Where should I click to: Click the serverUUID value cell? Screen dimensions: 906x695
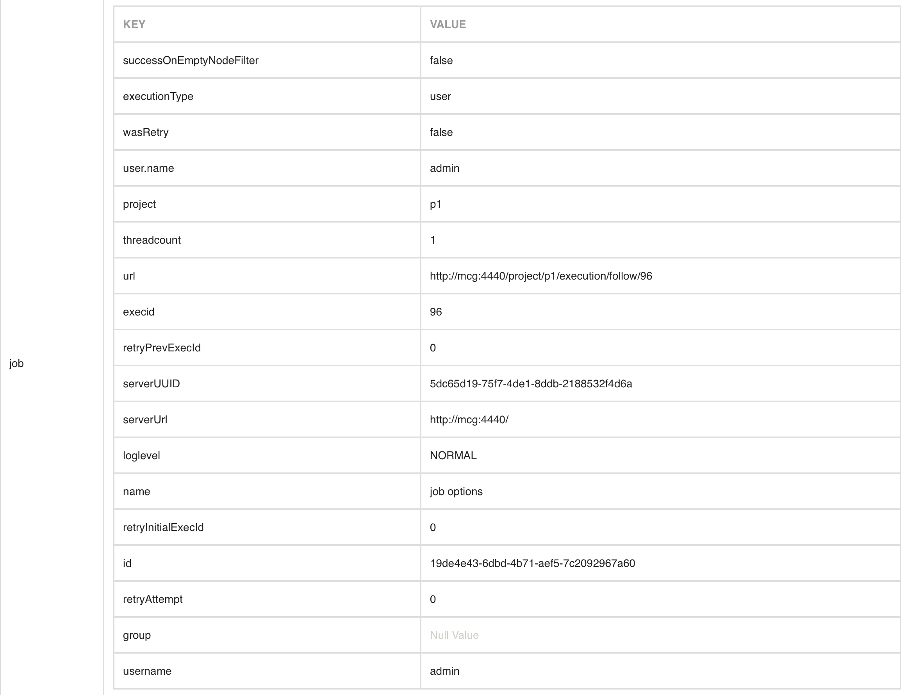tap(660, 383)
